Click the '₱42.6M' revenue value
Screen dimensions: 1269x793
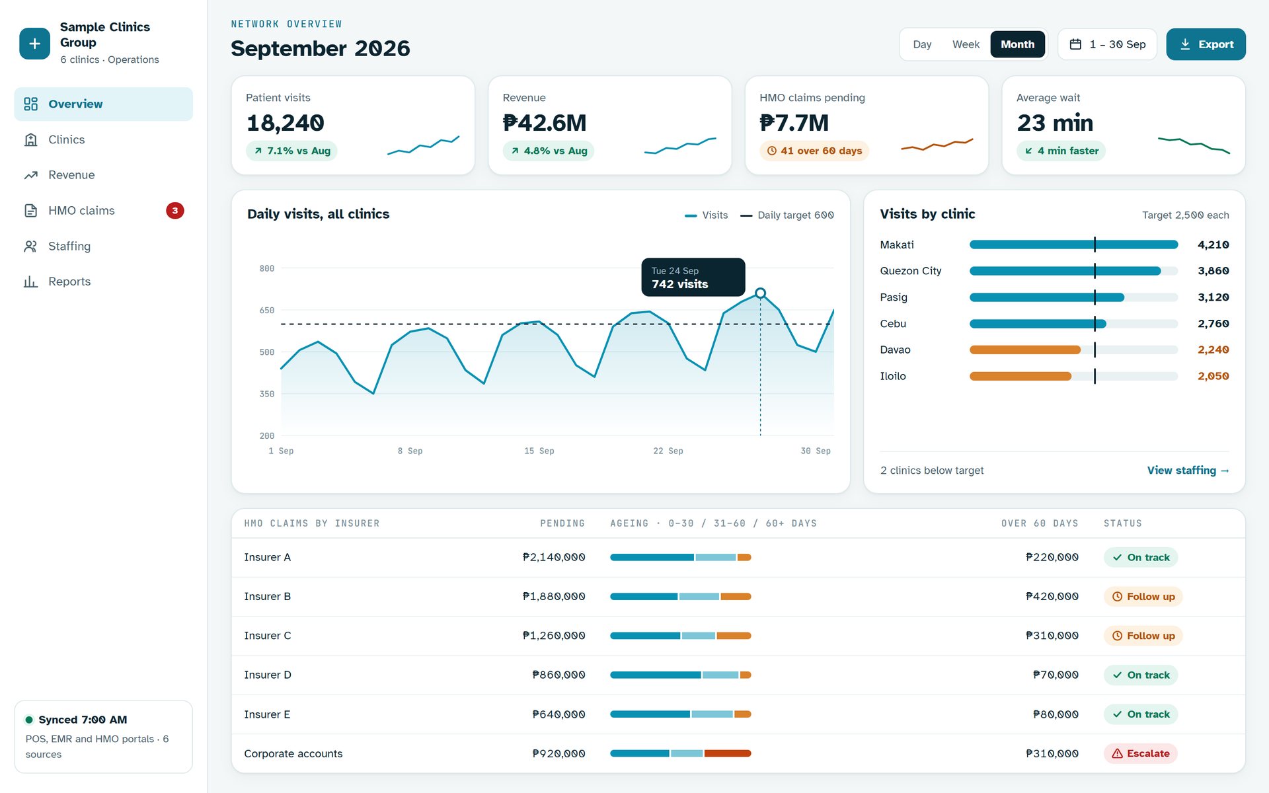(x=545, y=123)
